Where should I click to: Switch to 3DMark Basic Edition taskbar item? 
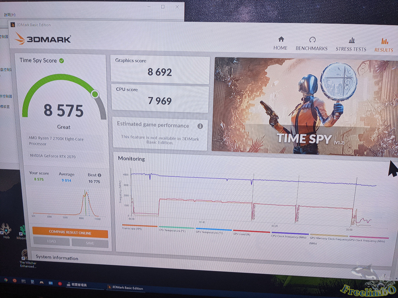[x=125, y=288]
